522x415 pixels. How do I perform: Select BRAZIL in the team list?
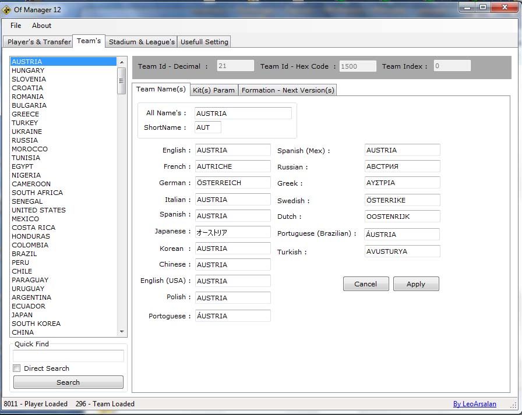pos(24,254)
